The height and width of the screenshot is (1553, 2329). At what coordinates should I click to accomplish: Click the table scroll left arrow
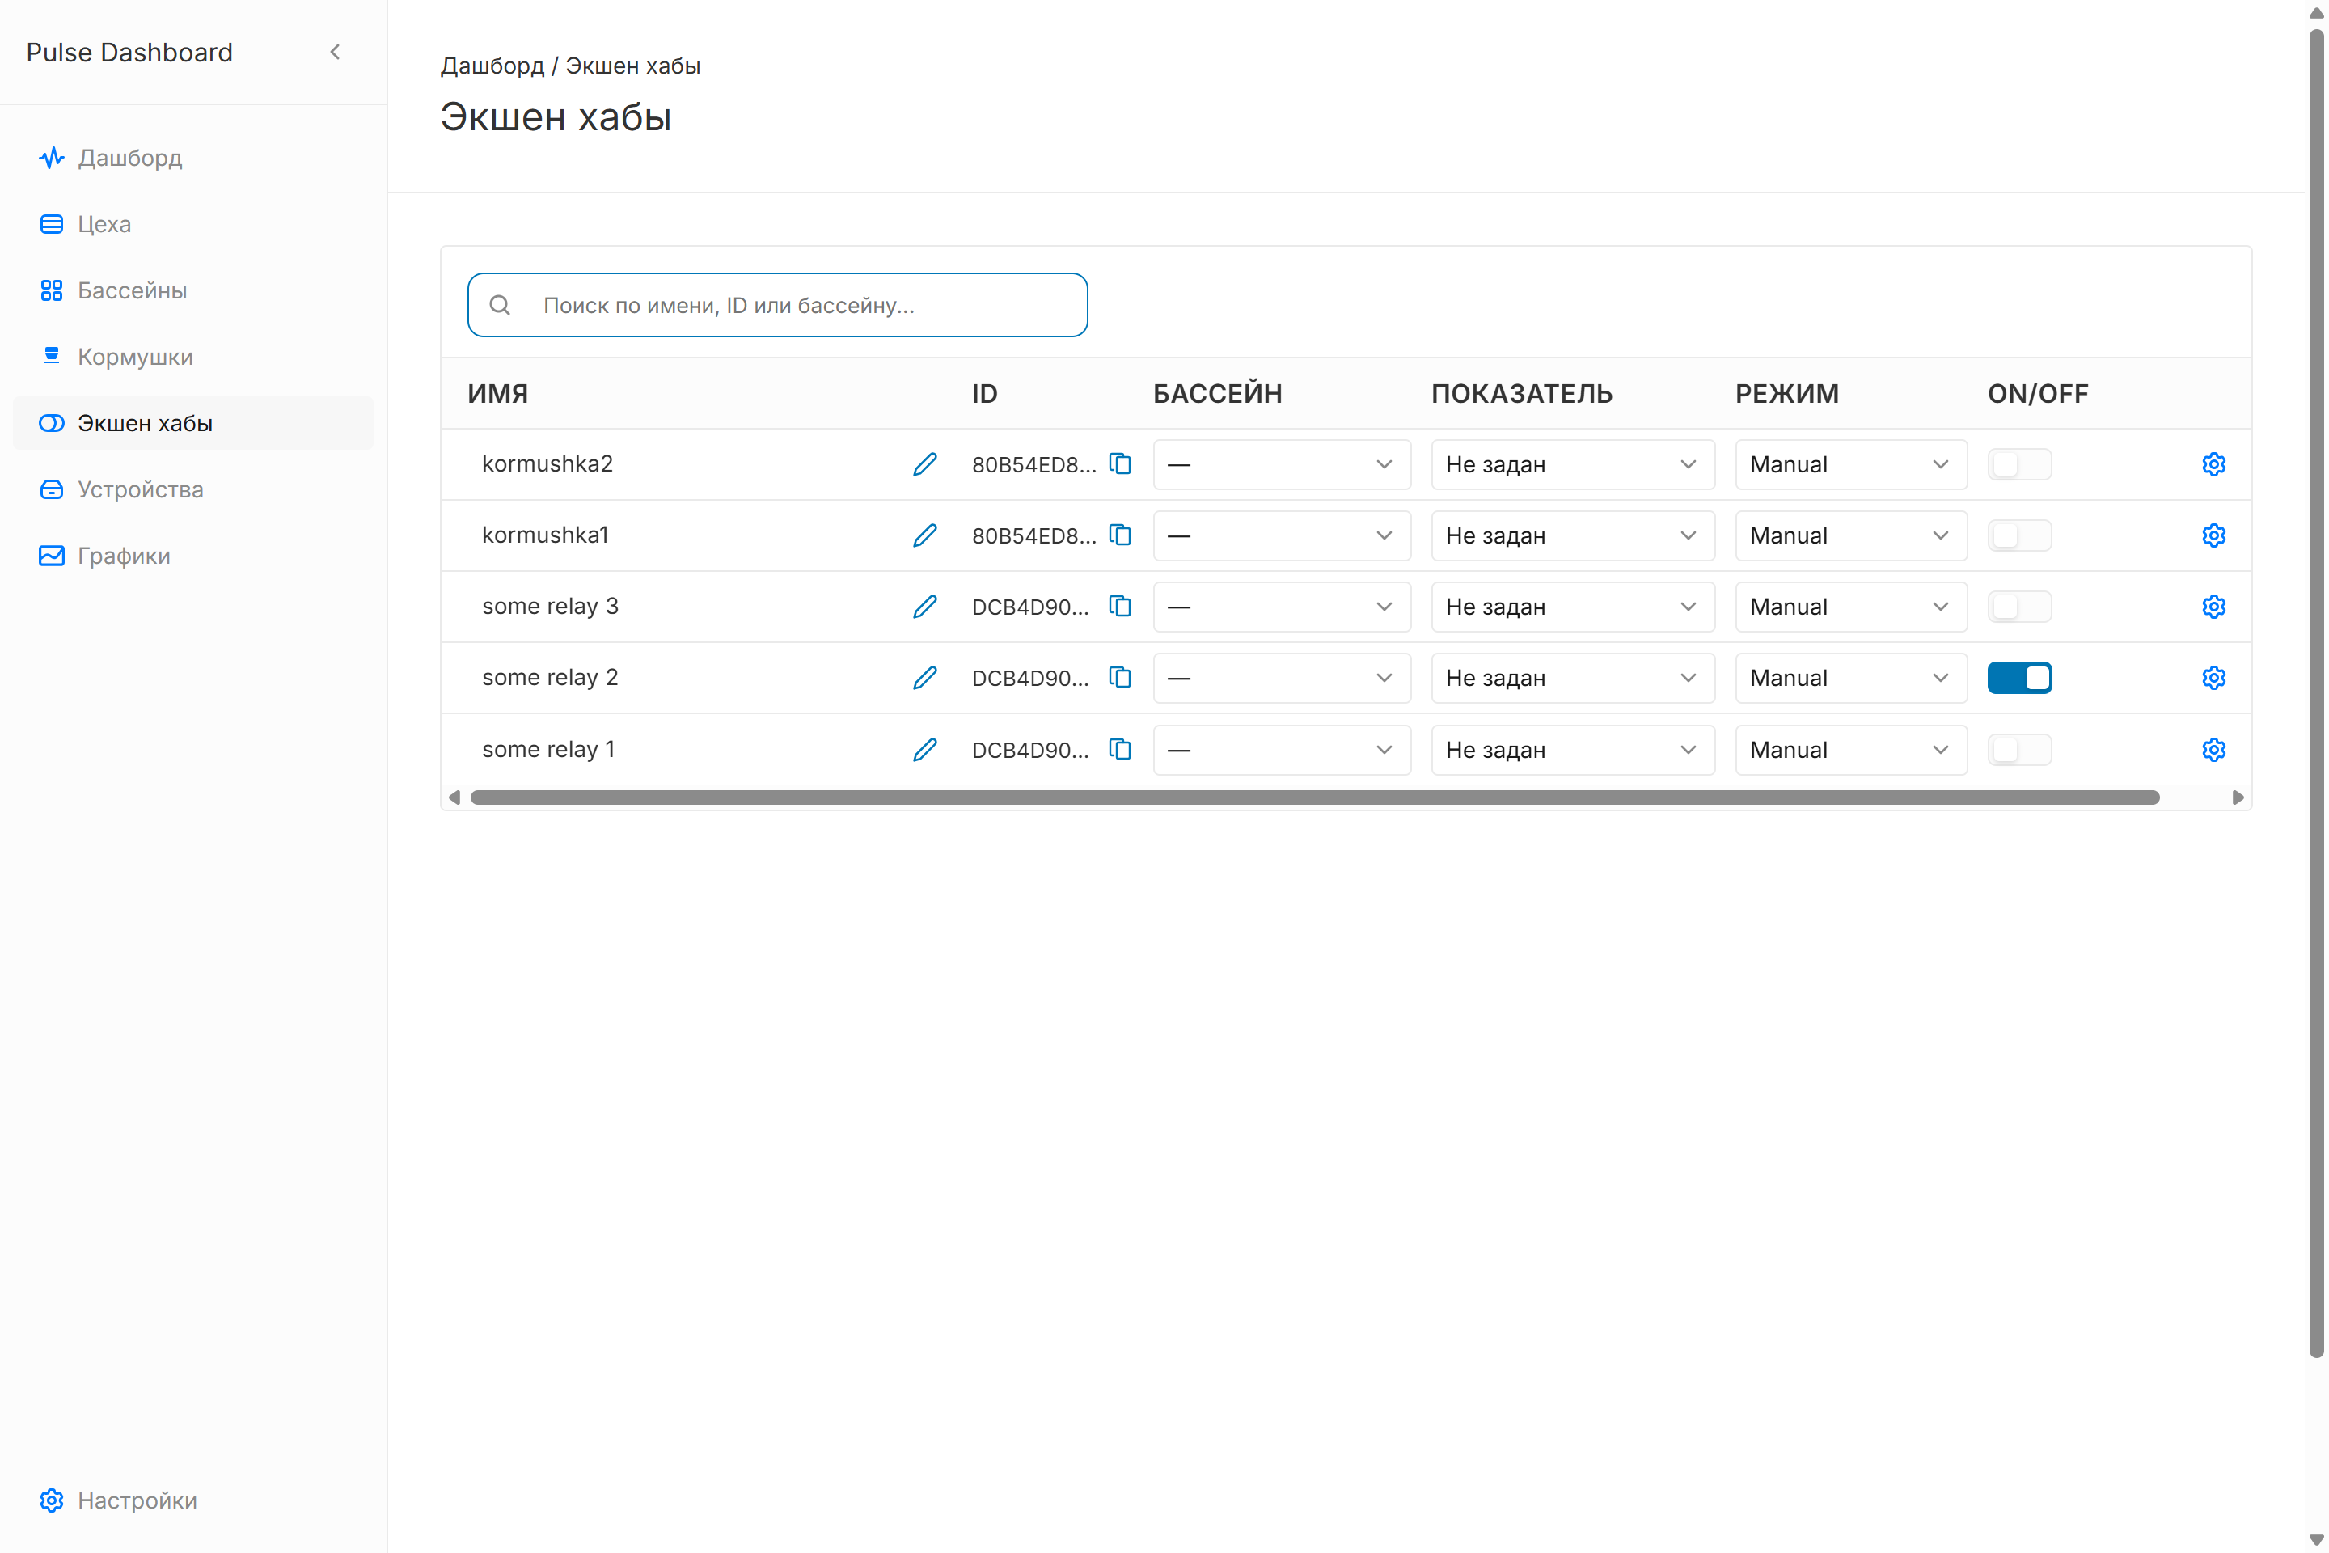[x=454, y=798]
